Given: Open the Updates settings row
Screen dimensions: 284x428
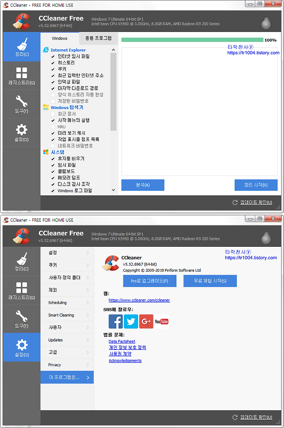Looking at the screenshot, I should point(67,340).
